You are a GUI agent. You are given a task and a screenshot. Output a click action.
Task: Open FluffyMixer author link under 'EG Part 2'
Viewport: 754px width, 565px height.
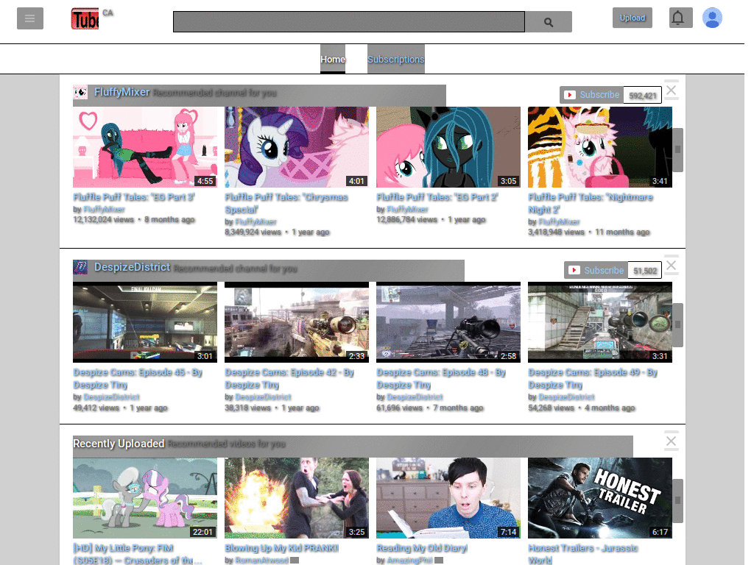click(x=407, y=209)
